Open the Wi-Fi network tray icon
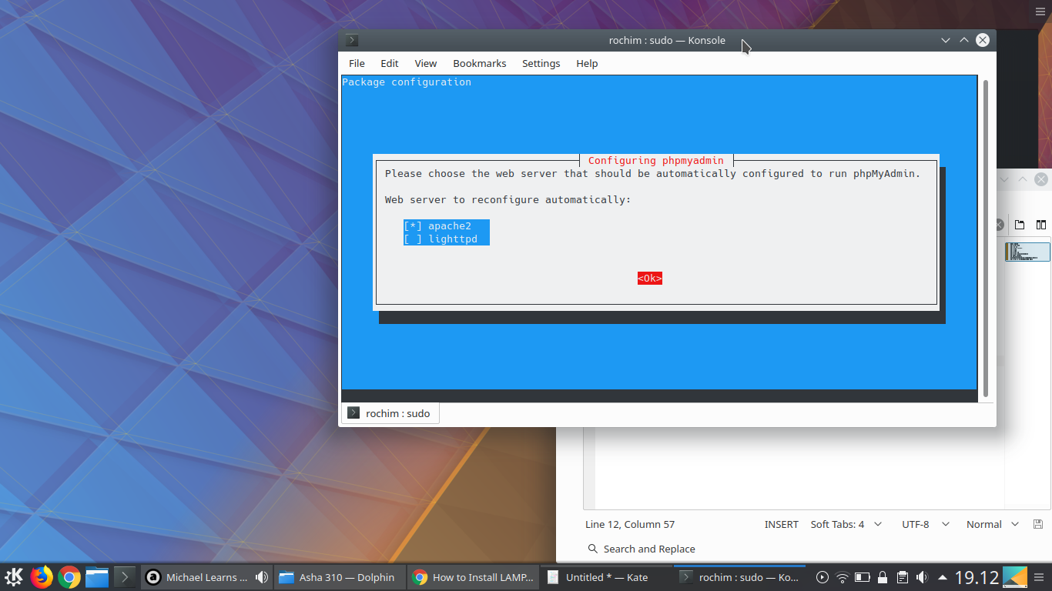This screenshot has width=1052, height=591. [x=843, y=577]
